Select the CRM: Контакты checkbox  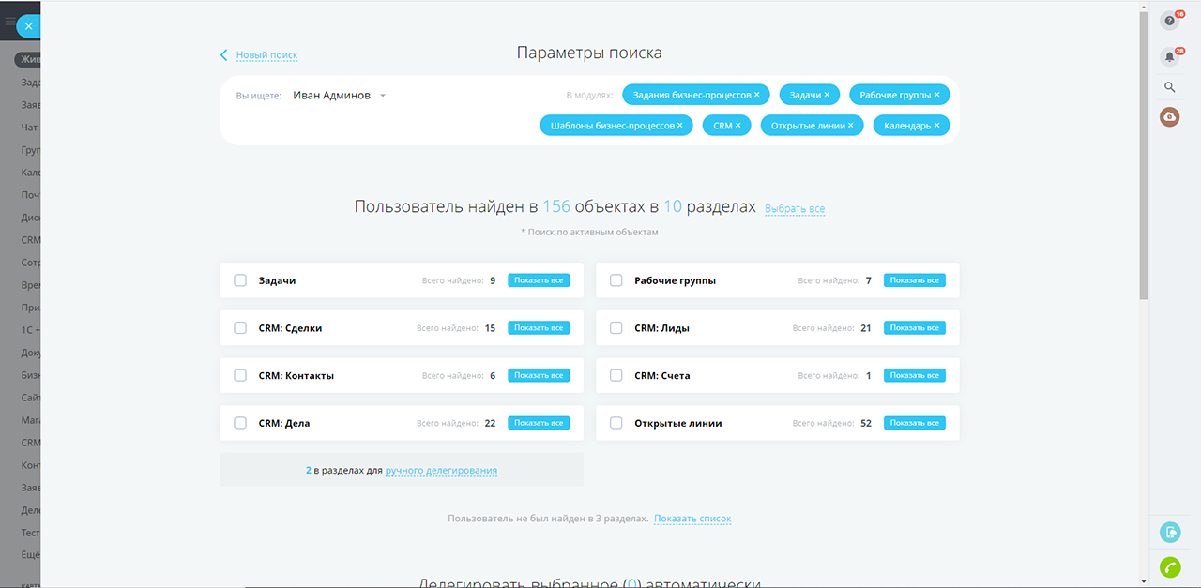coord(240,375)
